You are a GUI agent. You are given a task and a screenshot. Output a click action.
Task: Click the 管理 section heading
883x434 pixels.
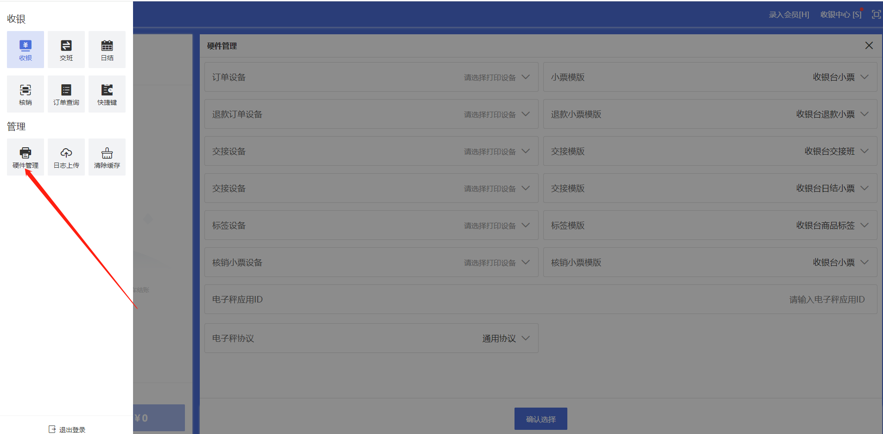point(16,126)
